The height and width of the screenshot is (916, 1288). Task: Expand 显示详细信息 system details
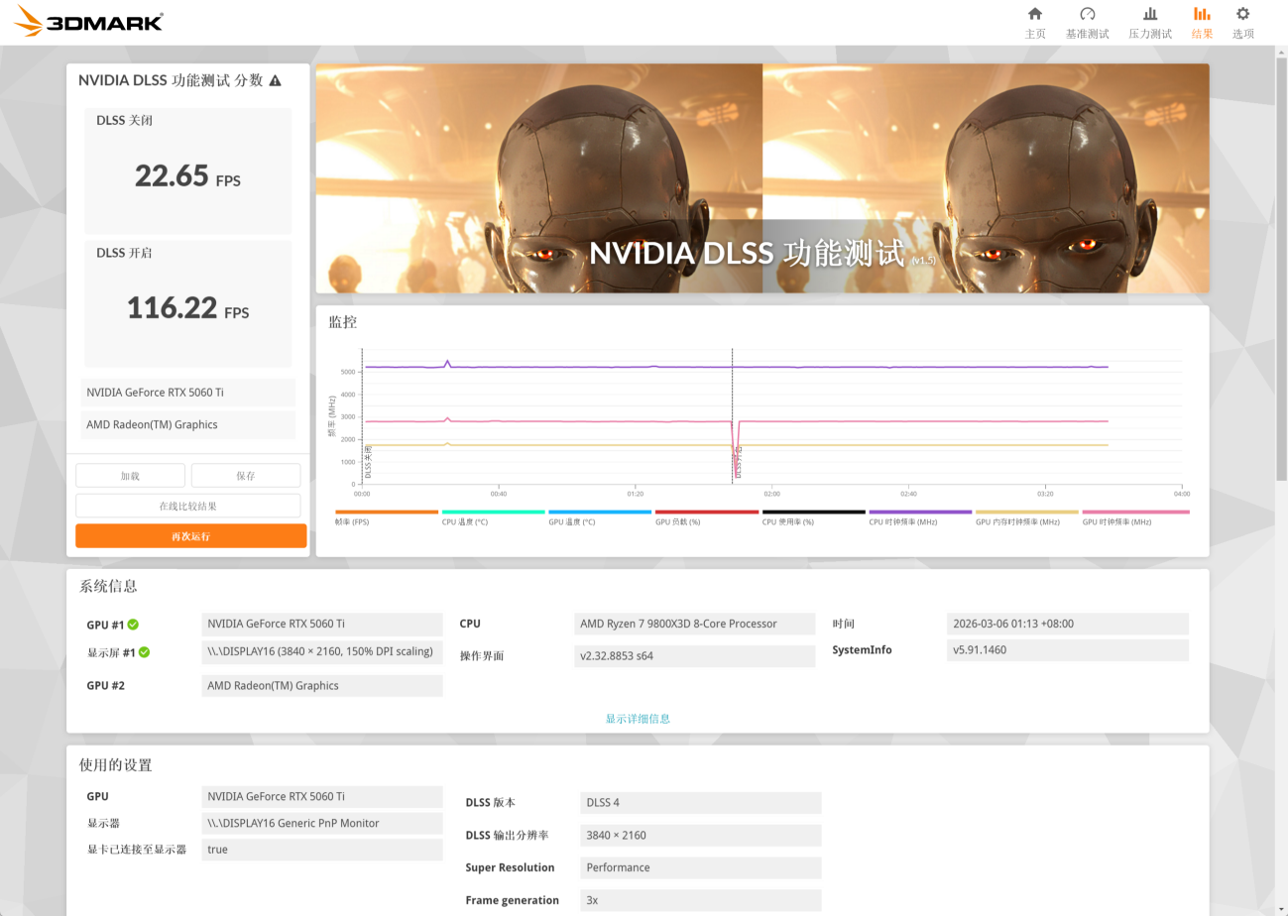pyautogui.click(x=638, y=719)
